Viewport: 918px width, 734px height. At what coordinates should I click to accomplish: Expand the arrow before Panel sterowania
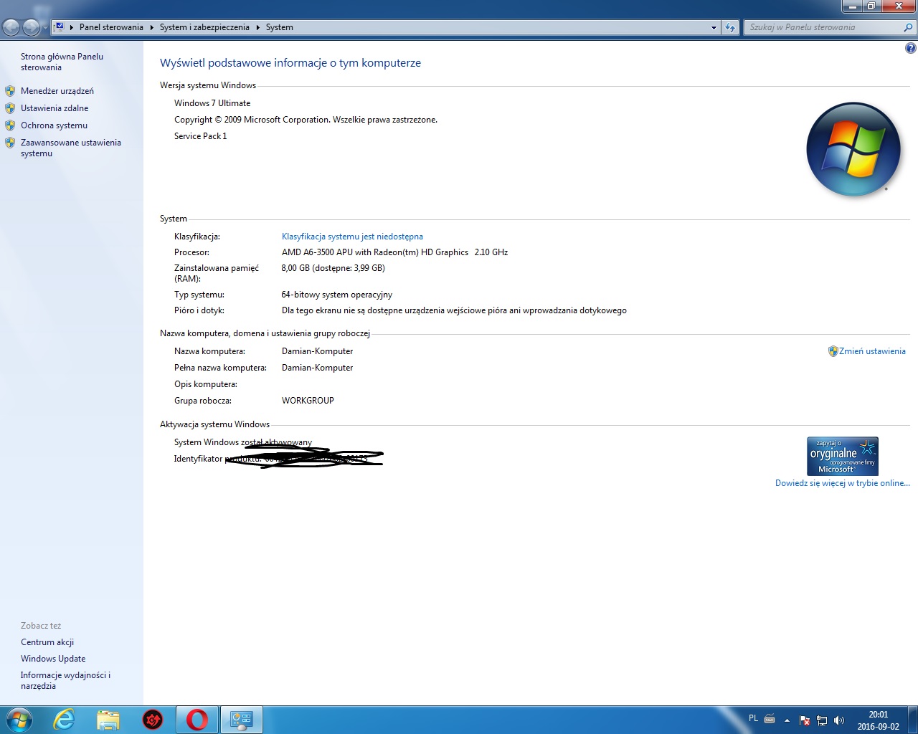[x=72, y=27]
